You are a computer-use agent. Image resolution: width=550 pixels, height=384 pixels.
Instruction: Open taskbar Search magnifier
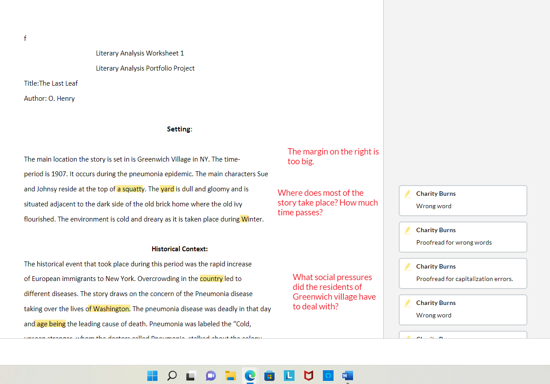[x=172, y=376]
